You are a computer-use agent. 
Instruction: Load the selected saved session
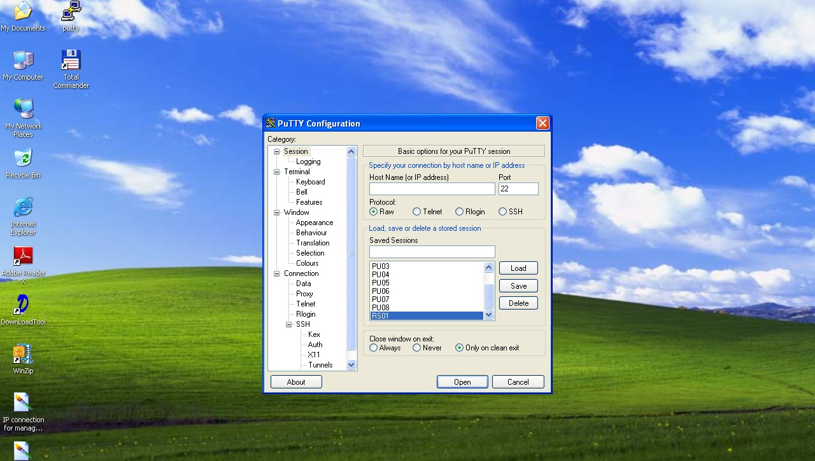tap(518, 268)
